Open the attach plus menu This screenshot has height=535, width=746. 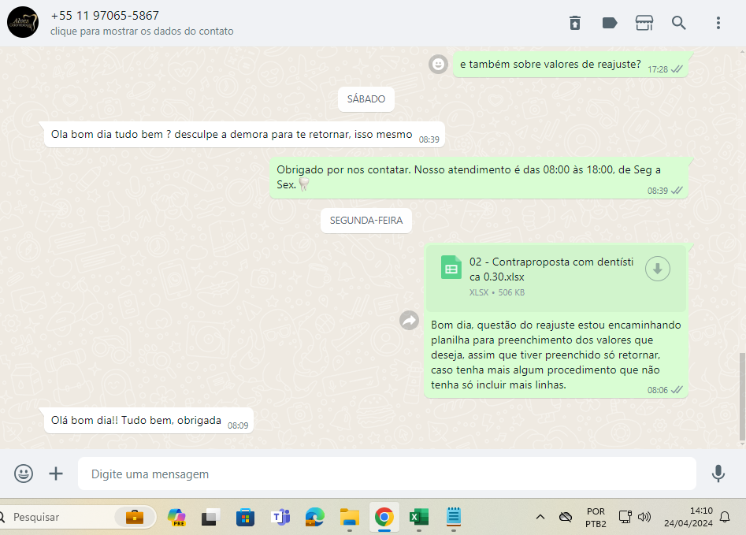(56, 474)
